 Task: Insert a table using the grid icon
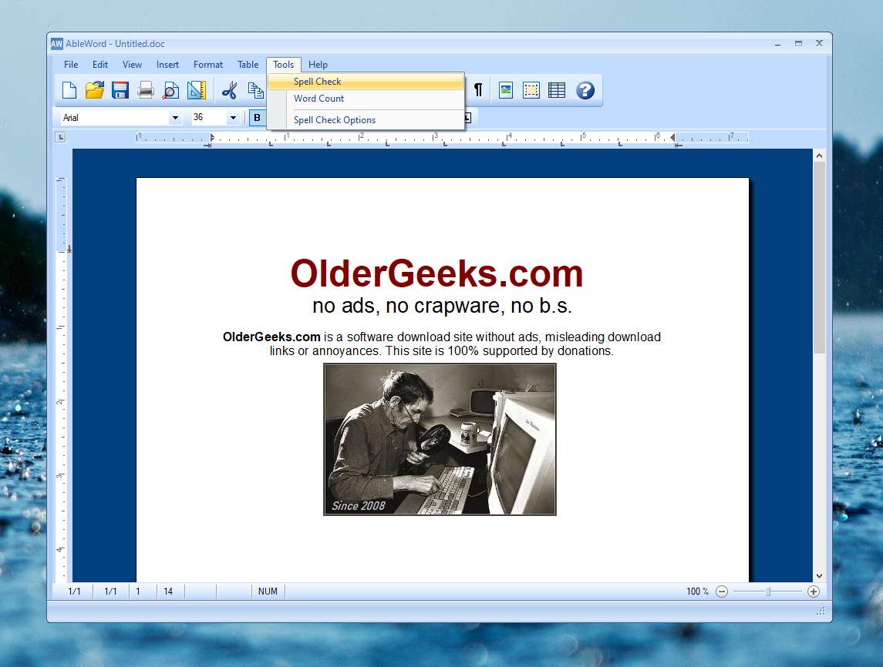(556, 90)
